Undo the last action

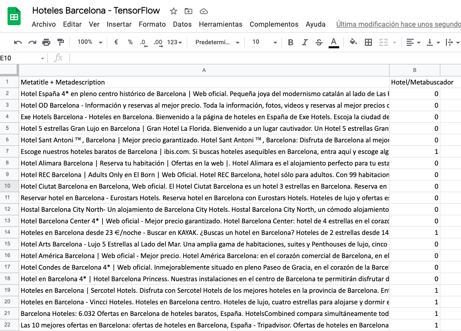(x=18, y=42)
